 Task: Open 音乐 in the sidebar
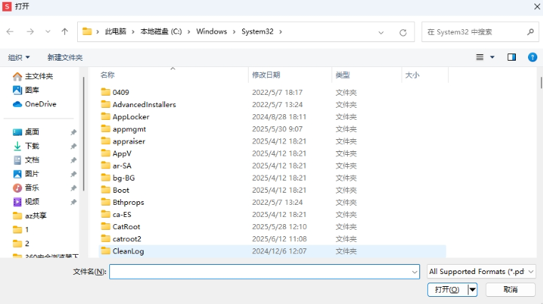pos(26,188)
